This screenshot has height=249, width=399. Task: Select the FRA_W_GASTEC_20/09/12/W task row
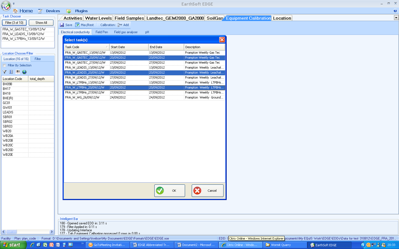pos(144,58)
